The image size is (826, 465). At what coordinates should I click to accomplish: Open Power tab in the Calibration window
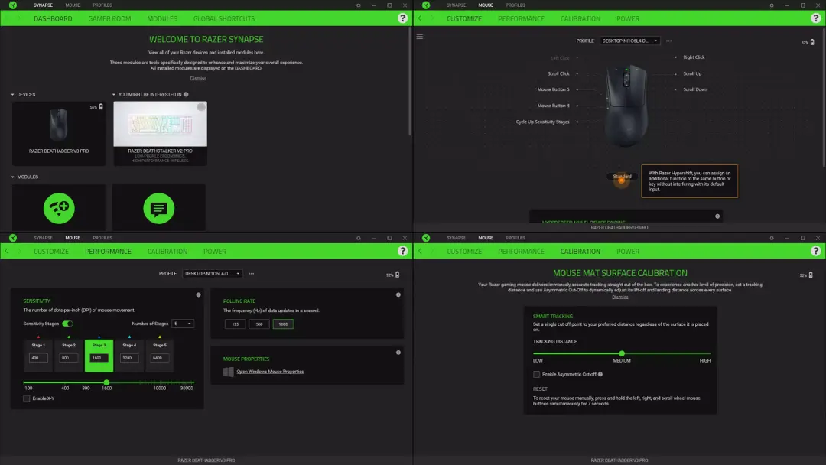[628, 251]
